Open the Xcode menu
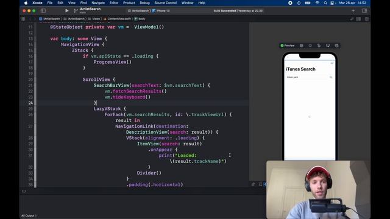Screen dimensions: 390x219 [37, 3]
